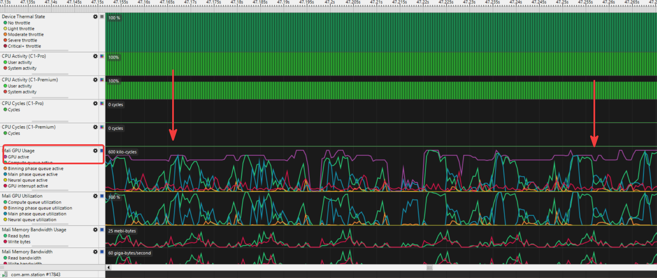The image size is (657, 278).
Task: Open CPU Cycles (C1-Pro) settings gear
Action: [x=95, y=103]
